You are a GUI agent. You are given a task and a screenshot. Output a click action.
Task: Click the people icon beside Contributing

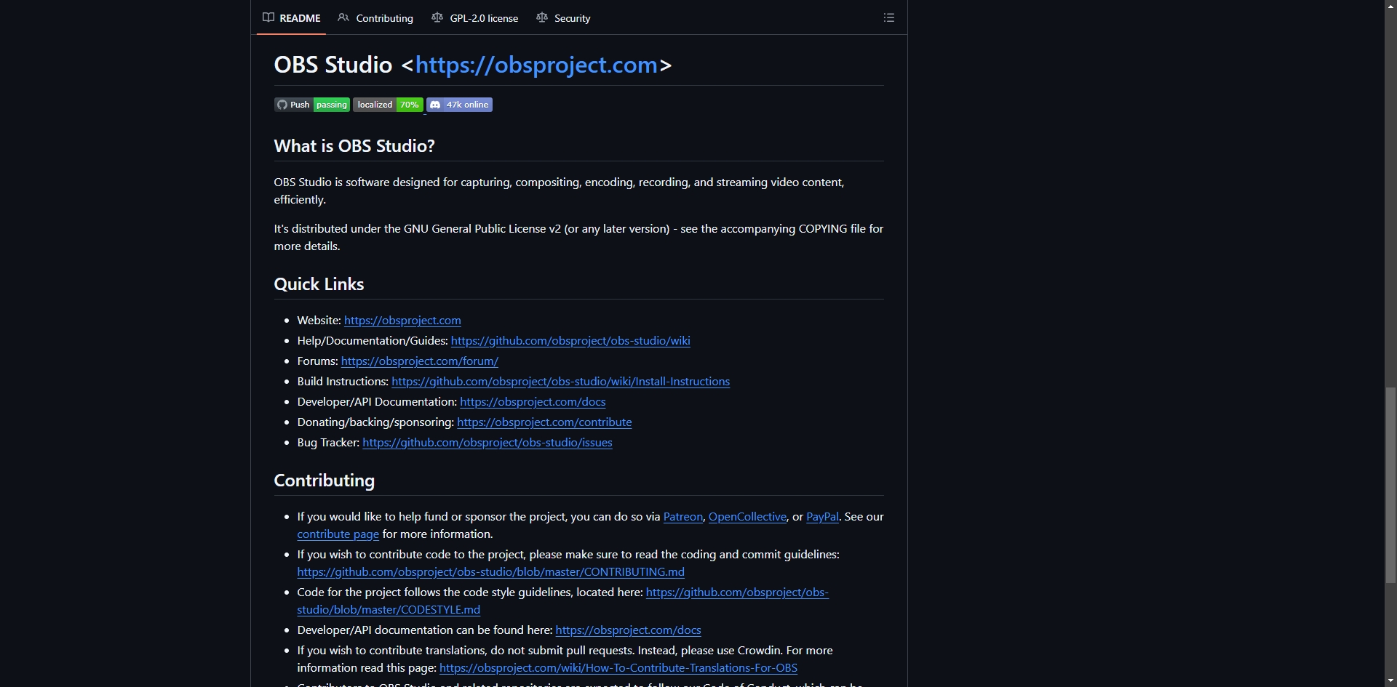click(x=343, y=17)
